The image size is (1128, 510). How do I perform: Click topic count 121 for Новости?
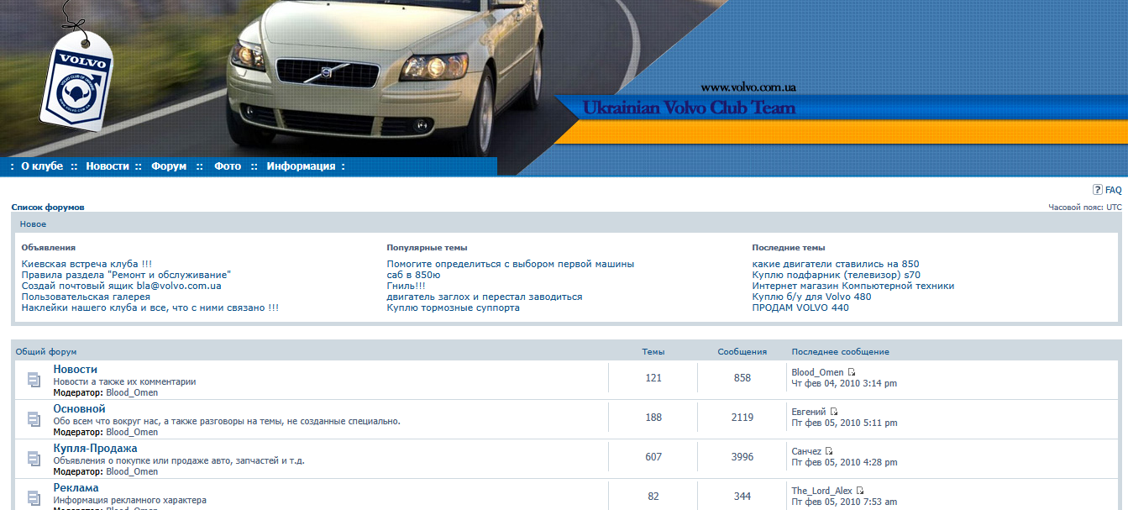(653, 378)
